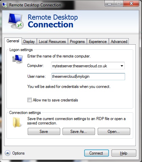This screenshot has height=162, width=142.
Task: Click the Save As... button
Action: (79, 132)
